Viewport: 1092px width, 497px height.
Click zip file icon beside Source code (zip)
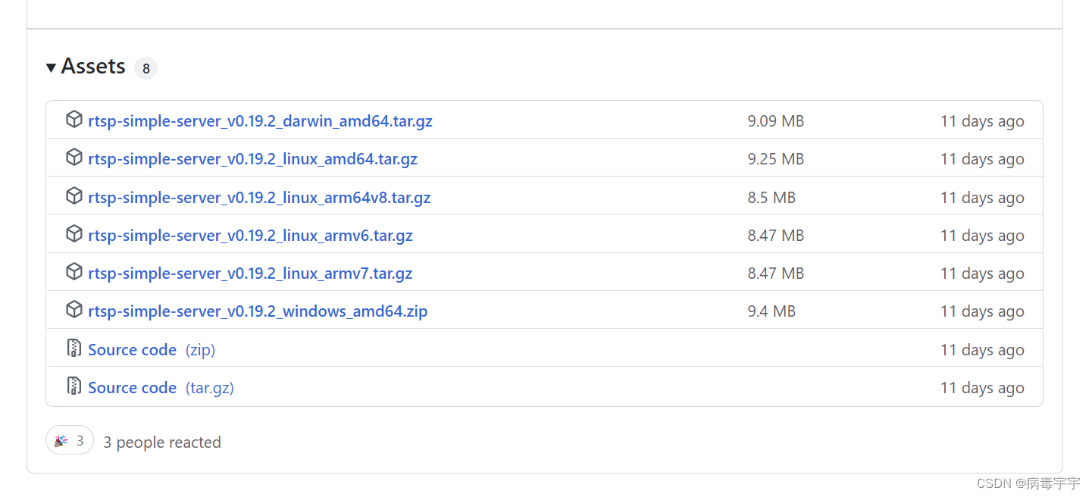(74, 349)
